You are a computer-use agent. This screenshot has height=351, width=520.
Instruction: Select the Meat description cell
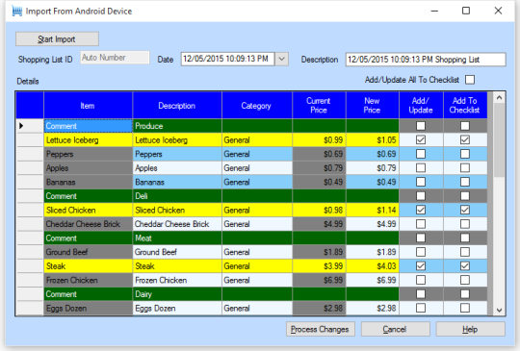point(177,238)
